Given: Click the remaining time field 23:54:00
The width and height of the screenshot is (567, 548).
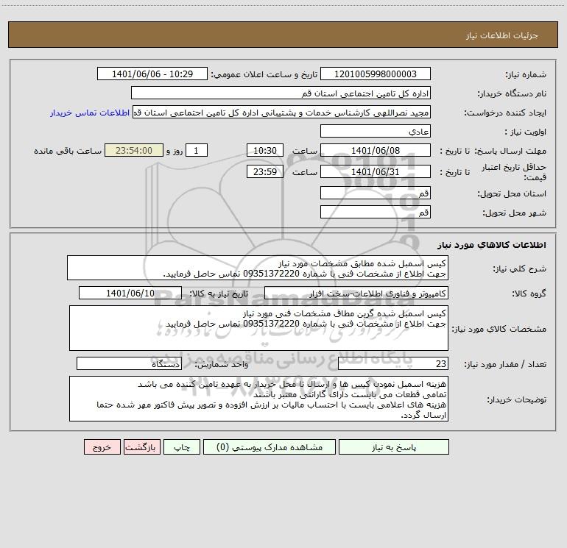Looking at the screenshot, I should point(134,150).
